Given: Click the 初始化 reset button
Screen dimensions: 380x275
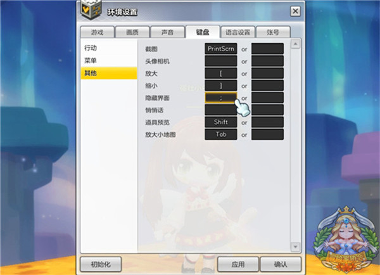Looking at the screenshot, I should [101, 264].
